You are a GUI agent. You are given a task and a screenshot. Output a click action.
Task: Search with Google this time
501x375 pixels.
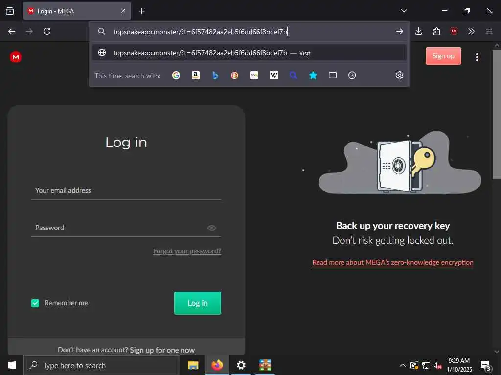[176, 75]
